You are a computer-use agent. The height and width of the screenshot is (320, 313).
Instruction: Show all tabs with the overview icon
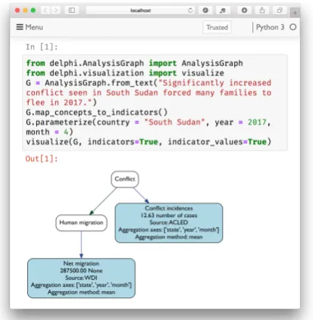280,11
